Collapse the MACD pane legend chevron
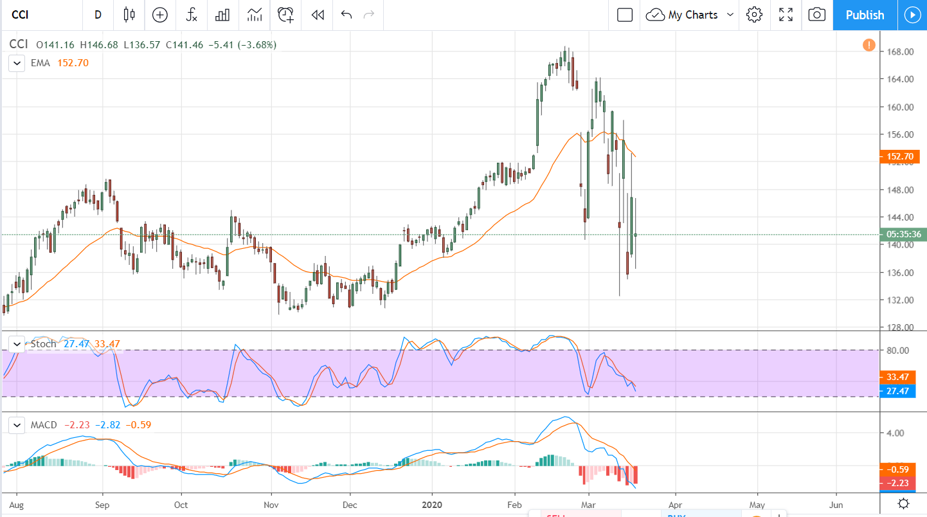The image size is (927, 517). pyautogui.click(x=16, y=425)
